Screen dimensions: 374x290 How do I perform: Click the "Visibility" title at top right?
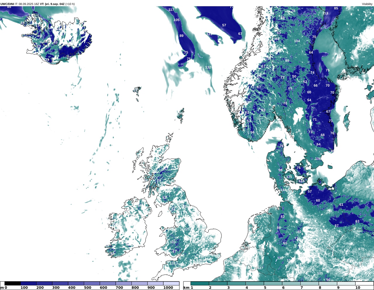(x=367, y=4)
